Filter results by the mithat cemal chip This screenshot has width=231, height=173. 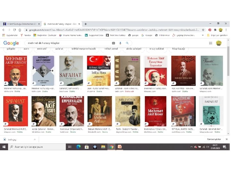111,49
